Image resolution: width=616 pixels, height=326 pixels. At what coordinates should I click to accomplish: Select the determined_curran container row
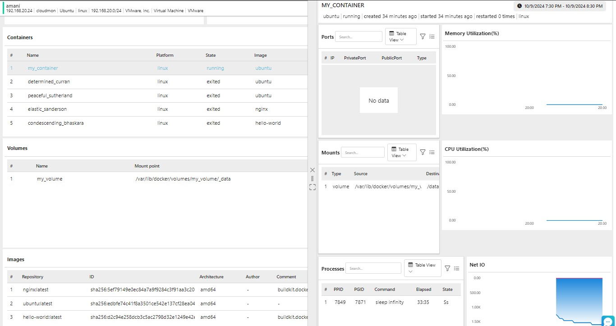(49, 82)
